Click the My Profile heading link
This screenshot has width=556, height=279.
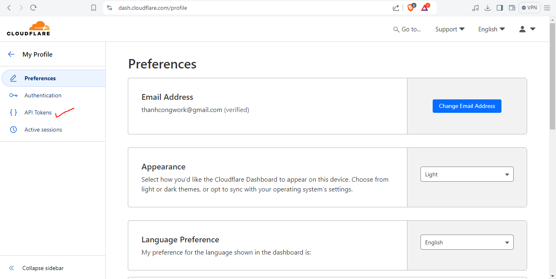pyautogui.click(x=37, y=54)
